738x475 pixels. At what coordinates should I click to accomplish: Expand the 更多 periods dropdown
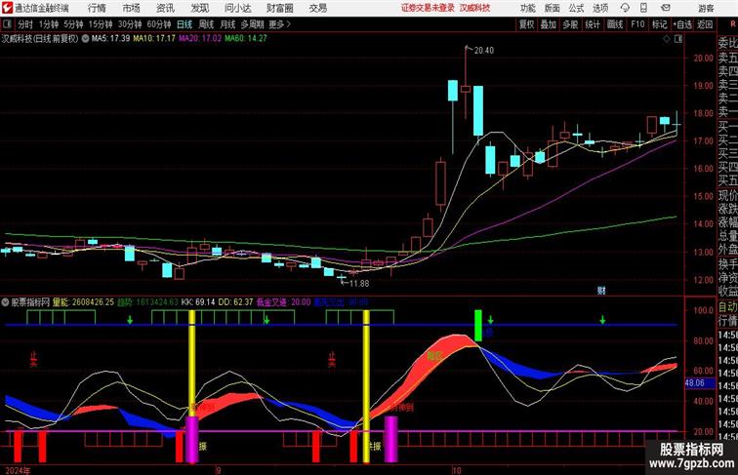click(x=279, y=24)
